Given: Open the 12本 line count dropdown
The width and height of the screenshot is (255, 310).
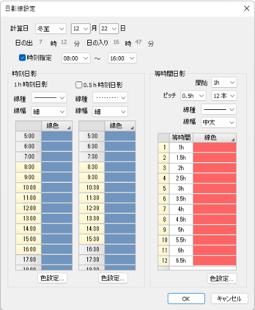Looking at the screenshot, I should tap(224, 96).
